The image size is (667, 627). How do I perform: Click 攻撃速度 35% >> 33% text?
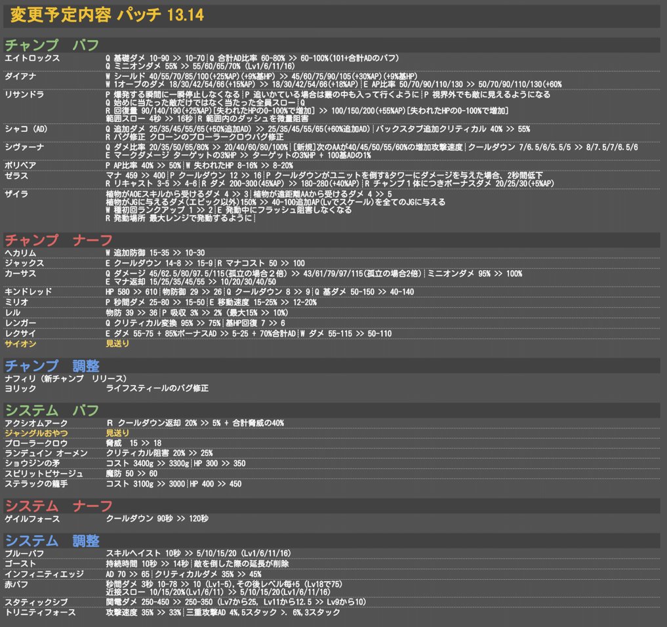tap(144, 612)
